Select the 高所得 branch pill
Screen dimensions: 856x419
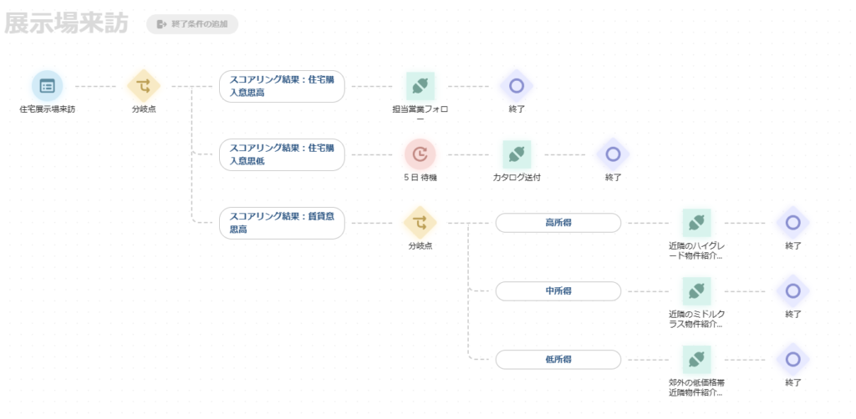tap(558, 223)
